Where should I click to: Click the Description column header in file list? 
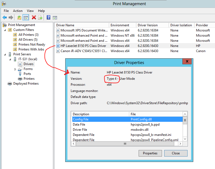pyautogui.click(x=100, y=114)
